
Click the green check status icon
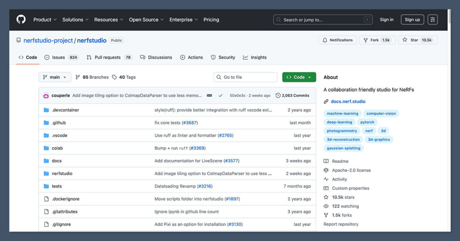pyautogui.click(x=220, y=96)
